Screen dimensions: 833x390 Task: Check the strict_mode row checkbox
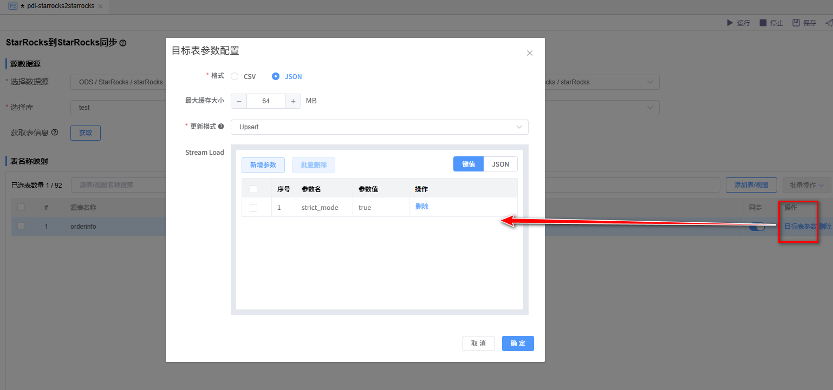click(x=253, y=208)
